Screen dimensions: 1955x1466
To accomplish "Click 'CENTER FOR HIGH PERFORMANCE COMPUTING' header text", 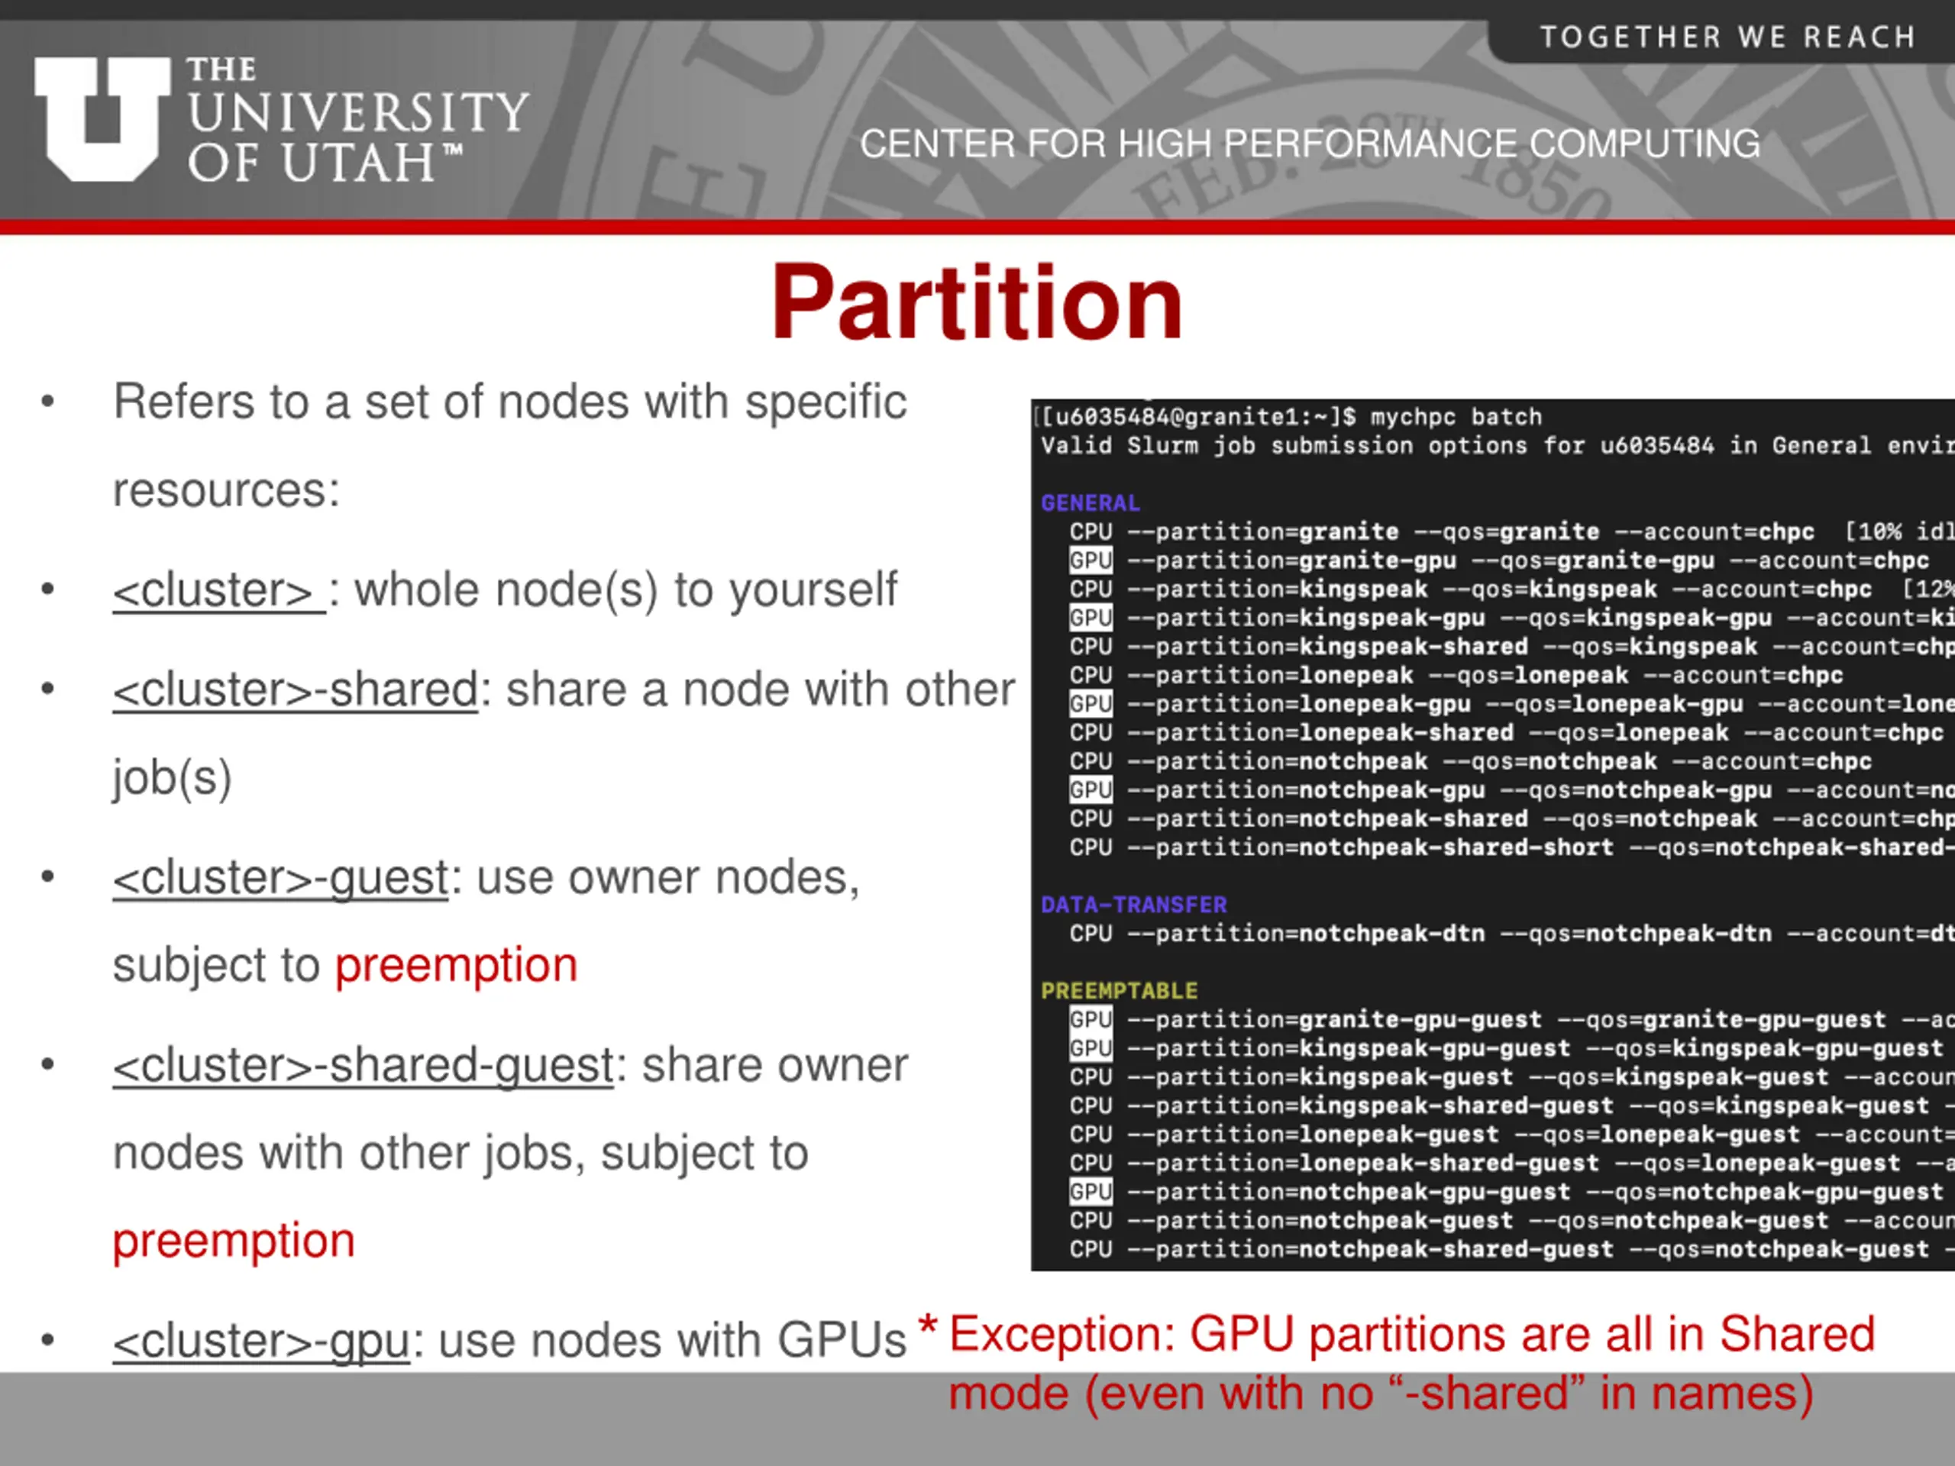I will pyautogui.click(x=1310, y=144).
